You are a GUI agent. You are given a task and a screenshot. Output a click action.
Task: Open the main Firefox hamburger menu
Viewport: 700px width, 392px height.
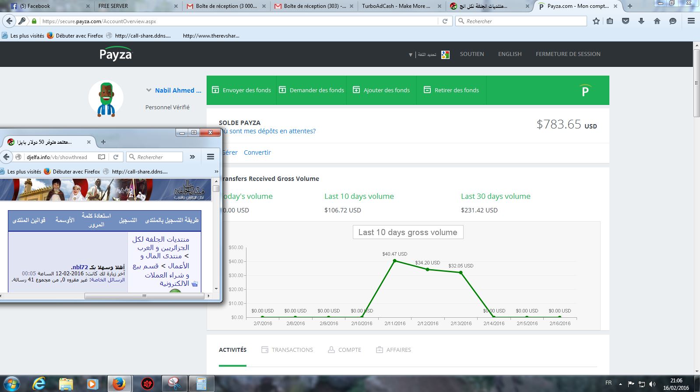(691, 21)
